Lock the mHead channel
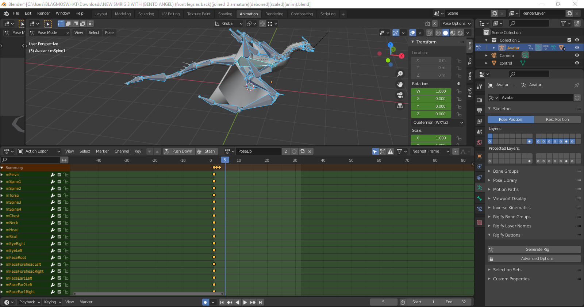The image size is (584, 307). pyautogui.click(x=66, y=230)
